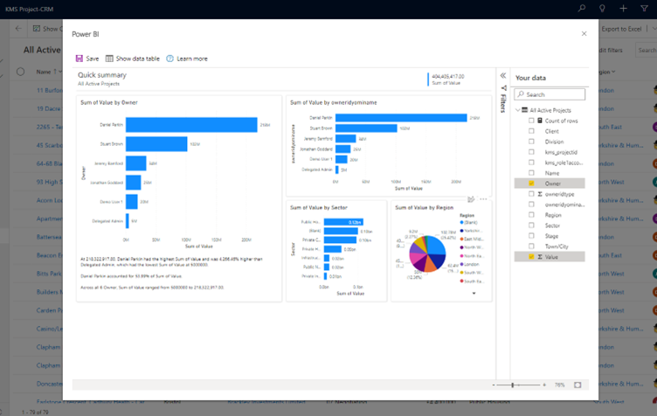Tick the kms_projectid checkbox
657x416 pixels.
pyautogui.click(x=531, y=152)
